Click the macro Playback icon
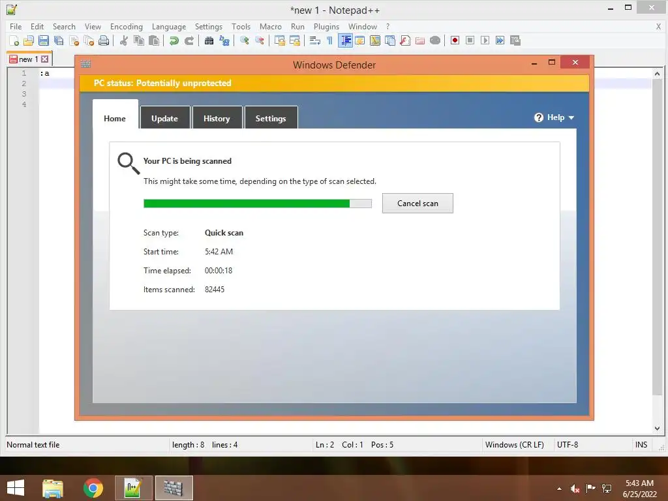 [485, 40]
